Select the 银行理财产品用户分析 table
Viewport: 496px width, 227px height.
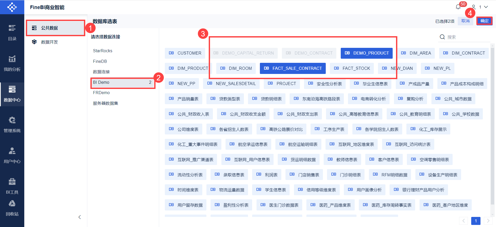(419, 190)
